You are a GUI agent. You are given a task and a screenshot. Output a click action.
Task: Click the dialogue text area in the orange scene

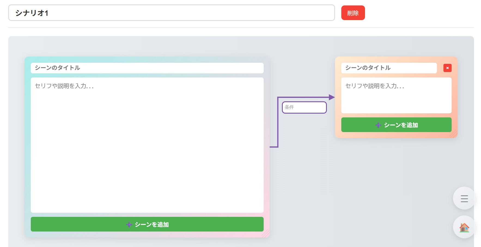coord(396,95)
